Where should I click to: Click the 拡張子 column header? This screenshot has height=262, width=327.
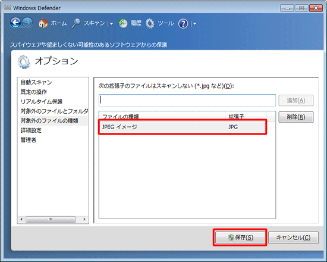[x=246, y=116]
